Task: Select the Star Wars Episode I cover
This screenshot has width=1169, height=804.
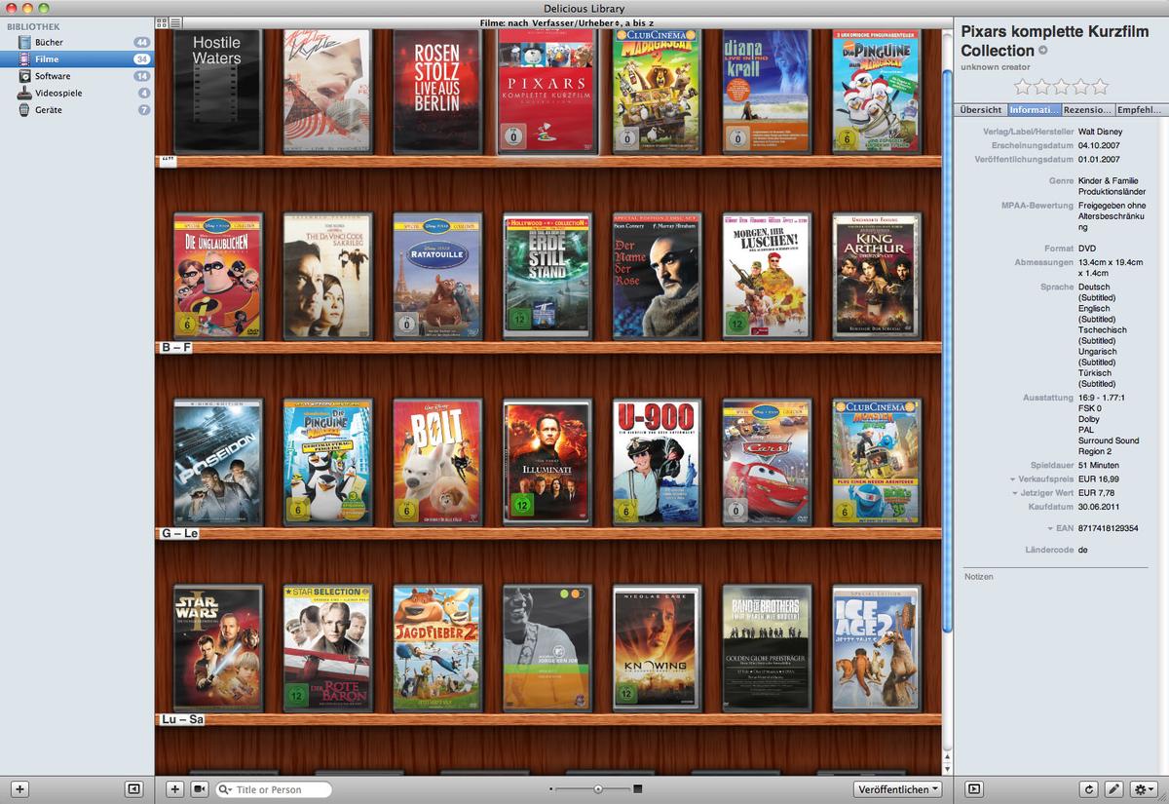Action: [x=216, y=648]
